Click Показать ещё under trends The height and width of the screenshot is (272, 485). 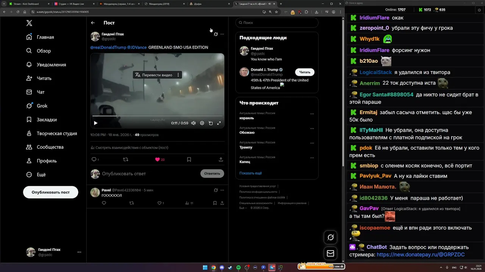(x=250, y=173)
